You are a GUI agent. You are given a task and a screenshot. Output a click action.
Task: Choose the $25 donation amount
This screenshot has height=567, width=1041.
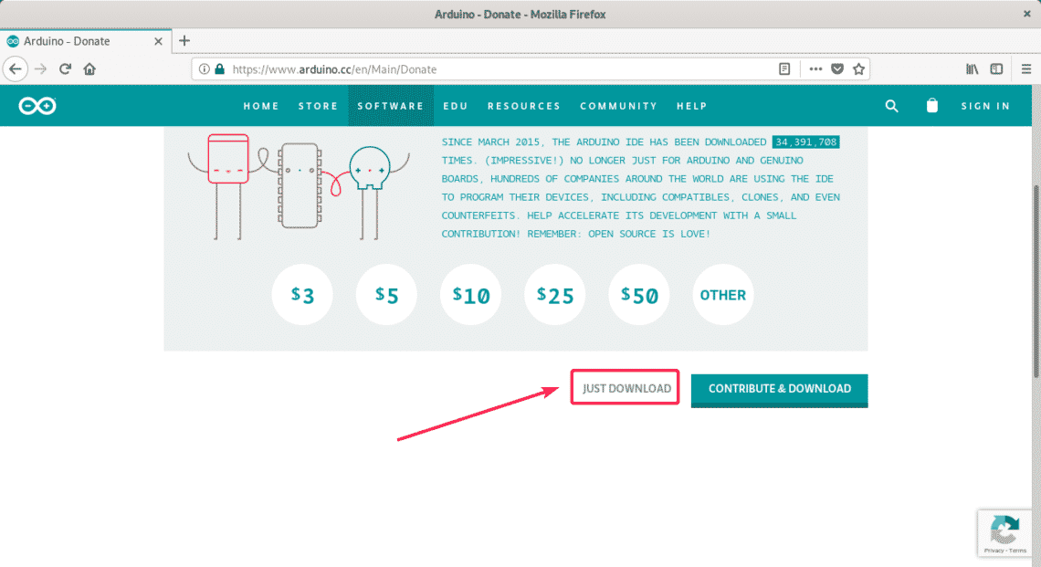pyautogui.click(x=555, y=295)
